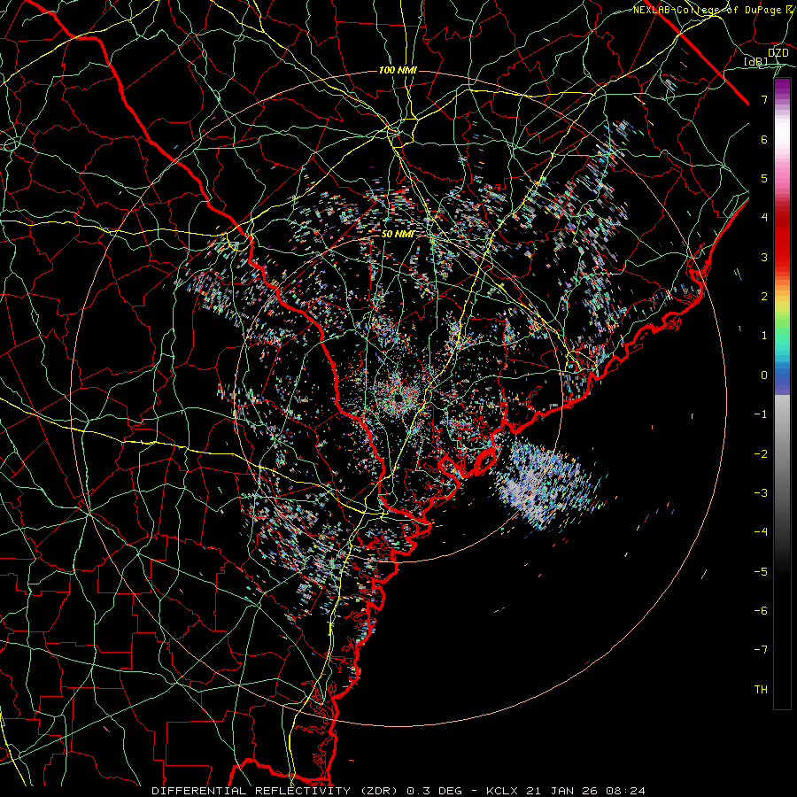This screenshot has height=797, width=797.
Task: Click the "[dB]" units label above the scale
Action: [756, 61]
